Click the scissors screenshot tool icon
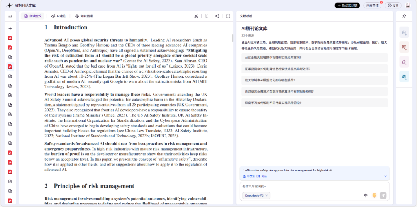The width and height of the screenshot is (417, 207). [x=196, y=16]
